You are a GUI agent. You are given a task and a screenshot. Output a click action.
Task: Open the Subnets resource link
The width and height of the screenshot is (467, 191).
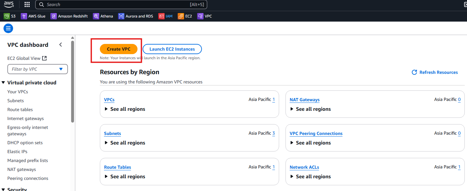(113, 133)
